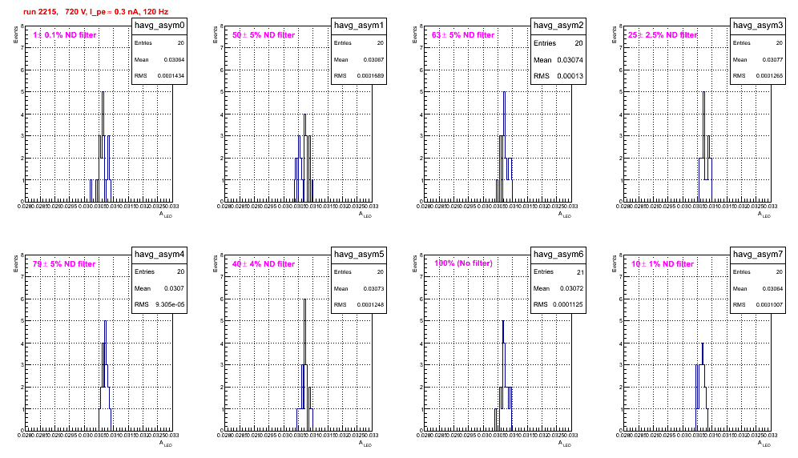Click RMS 9.305e-05 in havg_asym4 box
Screen dimensions: 798x458
pyautogui.click(x=159, y=305)
